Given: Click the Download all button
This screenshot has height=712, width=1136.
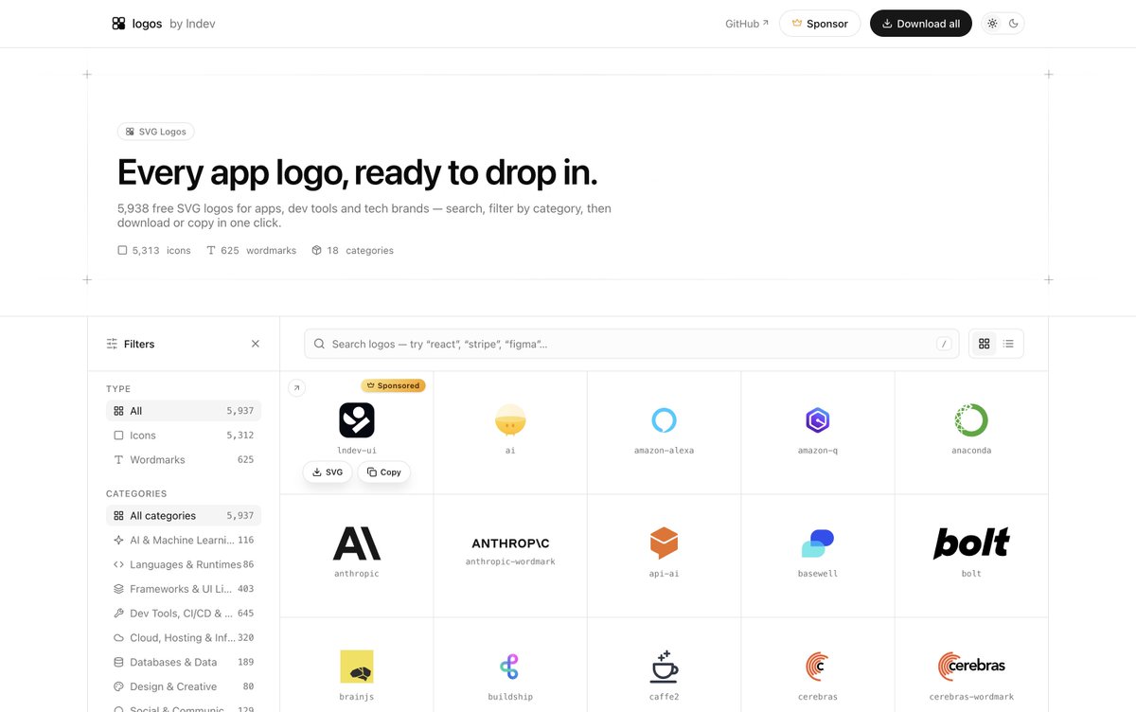Looking at the screenshot, I should 920,24.
